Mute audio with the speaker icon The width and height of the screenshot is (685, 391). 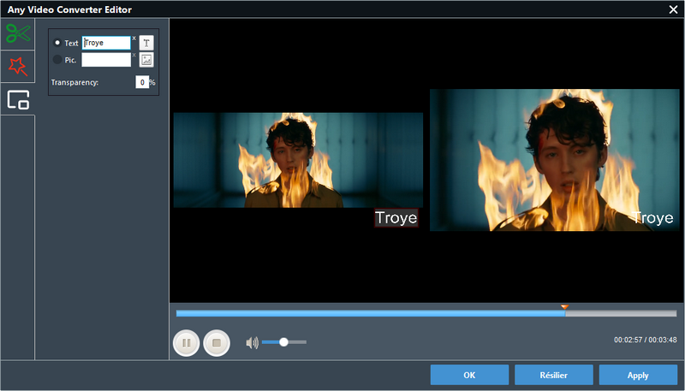coord(252,343)
